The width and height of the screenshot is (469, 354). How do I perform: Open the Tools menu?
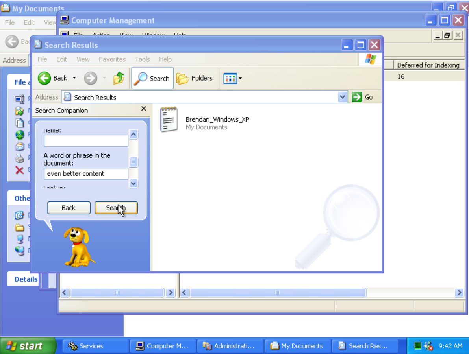pyautogui.click(x=142, y=59)
